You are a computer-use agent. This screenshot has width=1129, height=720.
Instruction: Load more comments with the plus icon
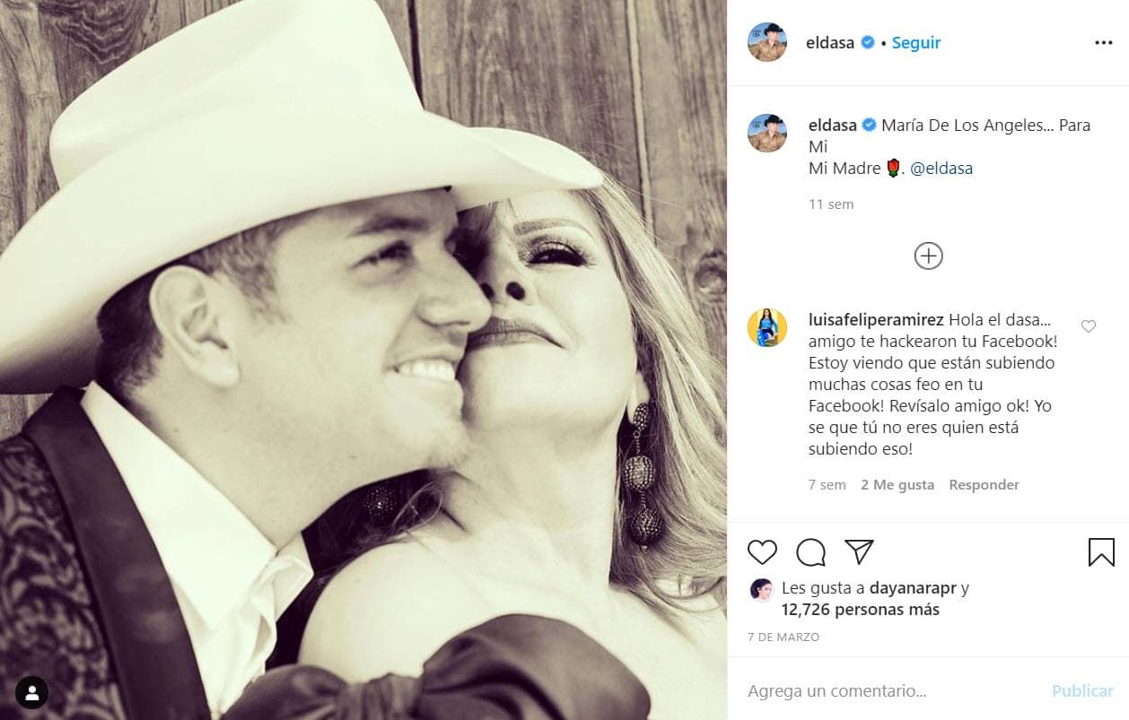point(928,256)
